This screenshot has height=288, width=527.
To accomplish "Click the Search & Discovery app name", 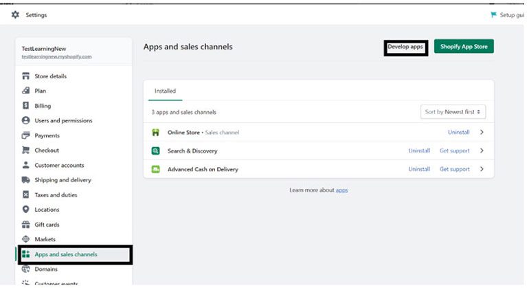I will [192, 151].
